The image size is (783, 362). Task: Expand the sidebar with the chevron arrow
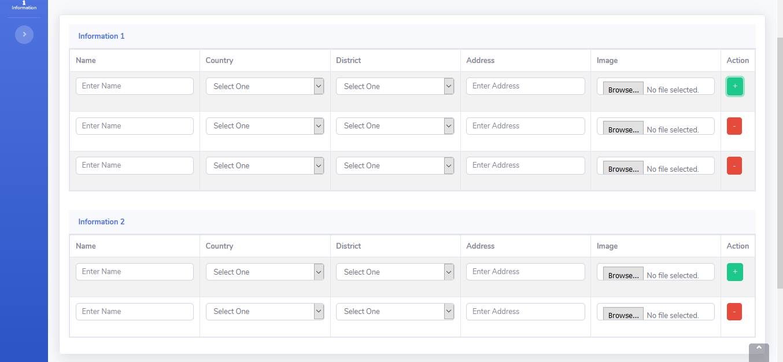24,35
